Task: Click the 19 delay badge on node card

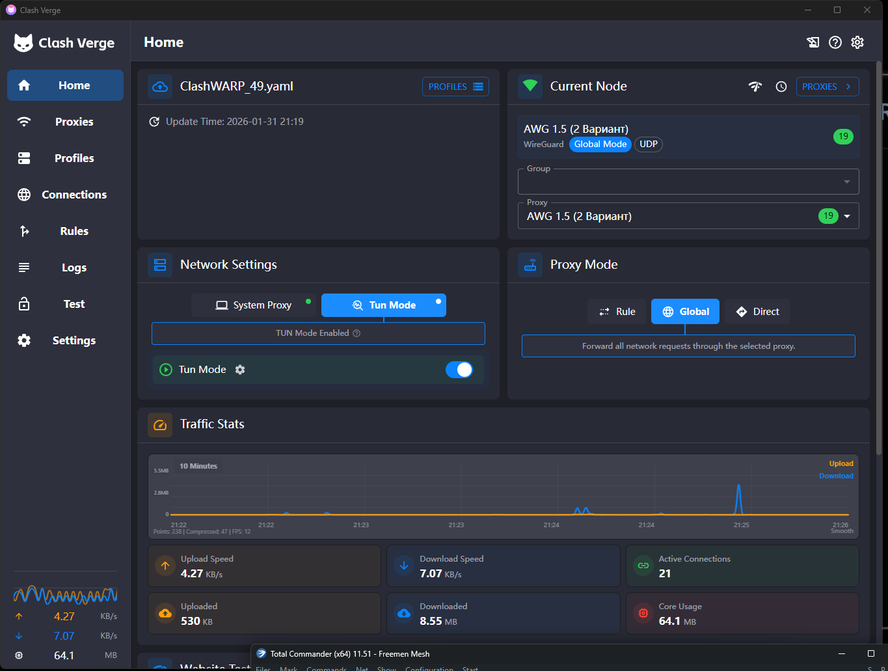Action: (x=843, y=137)
